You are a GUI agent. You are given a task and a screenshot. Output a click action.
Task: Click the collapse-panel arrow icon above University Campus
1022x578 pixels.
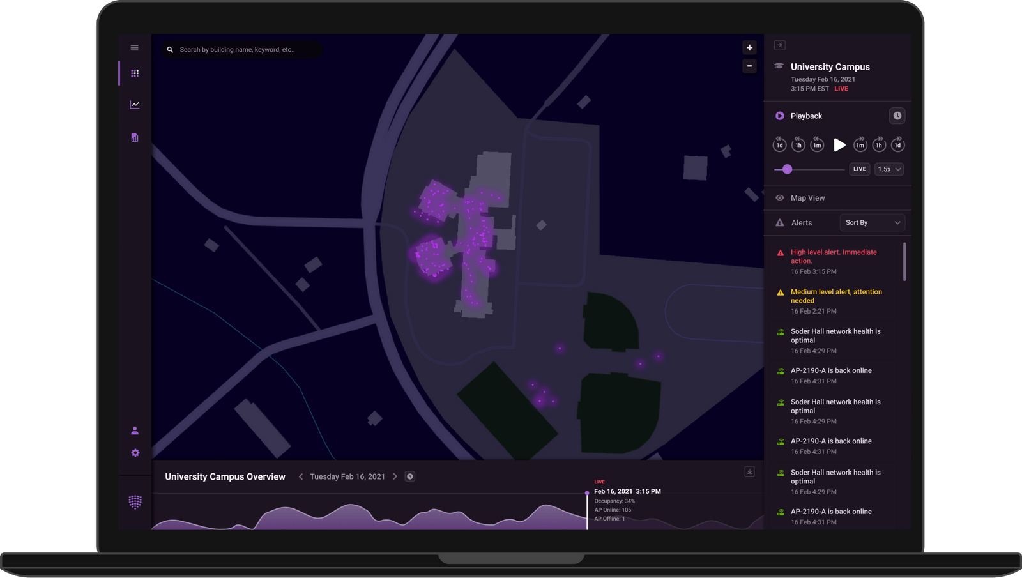click(780, 45)
